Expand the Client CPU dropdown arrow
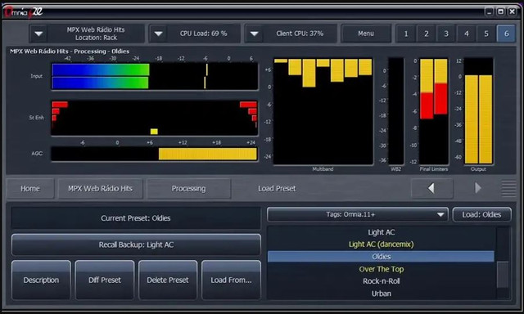524x314 pixels. click(x=255, y=34)
